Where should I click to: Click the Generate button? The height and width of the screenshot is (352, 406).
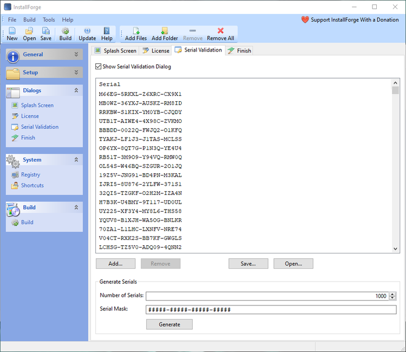(169, 324)
